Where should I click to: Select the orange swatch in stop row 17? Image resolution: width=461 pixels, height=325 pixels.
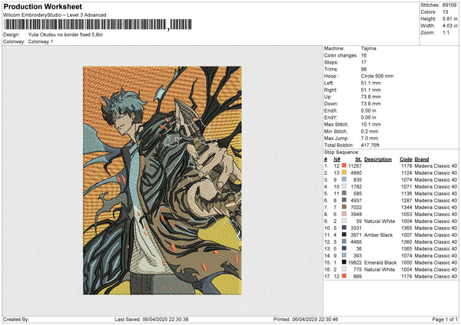pyautogui.click(x=343, y=276)
